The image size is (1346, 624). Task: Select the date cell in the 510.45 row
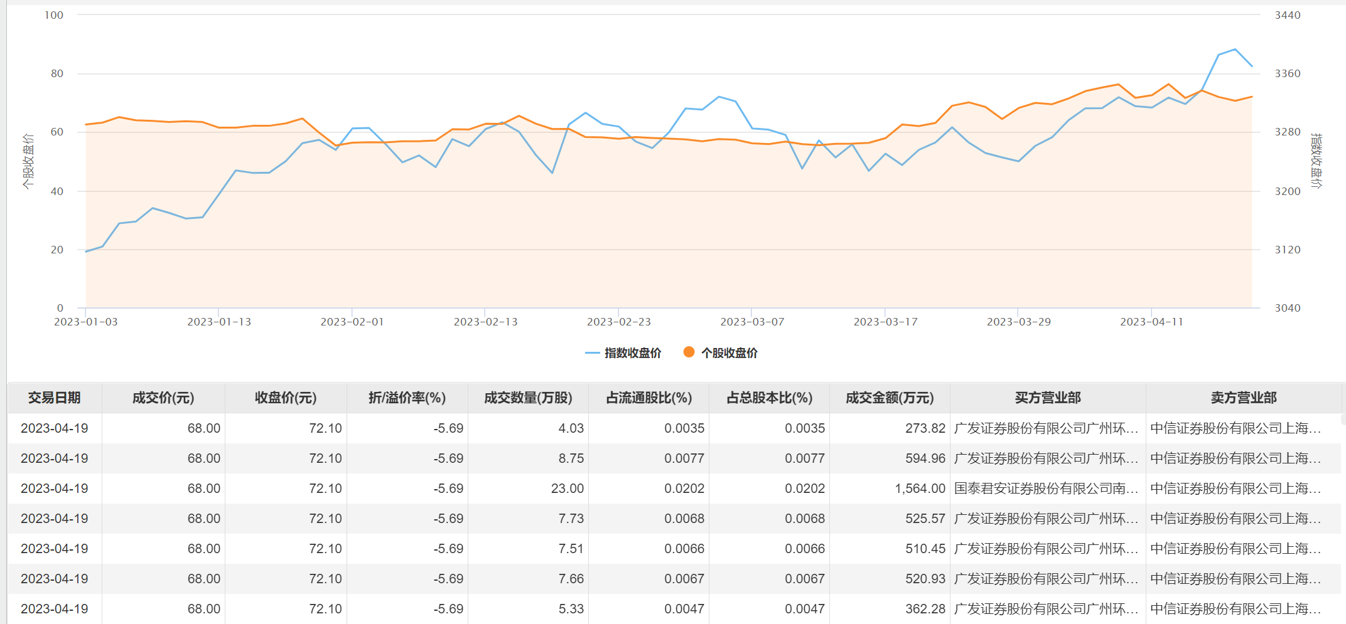tap(55, 549)
